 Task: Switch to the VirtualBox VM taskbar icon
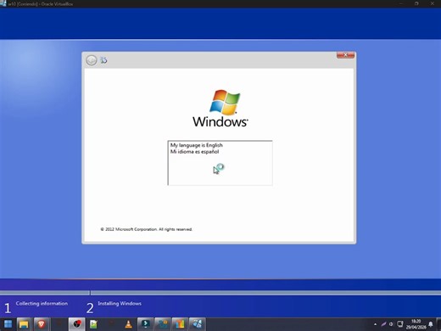[197, 324]
